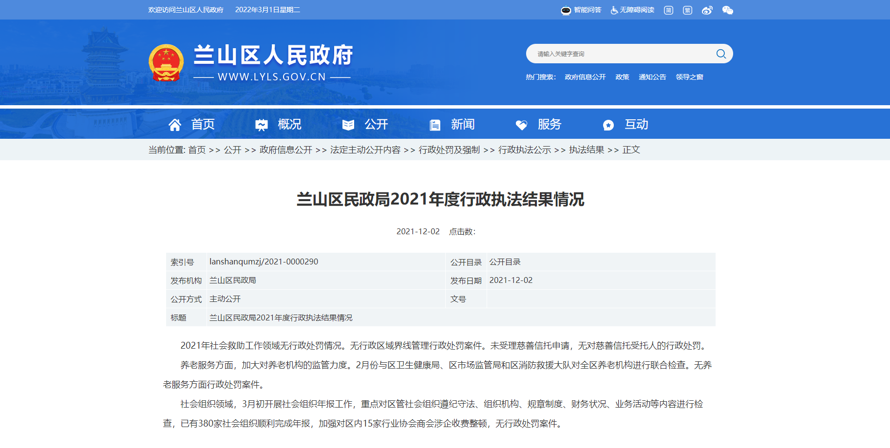Click hot search 政府信息公开

(585, 77)
